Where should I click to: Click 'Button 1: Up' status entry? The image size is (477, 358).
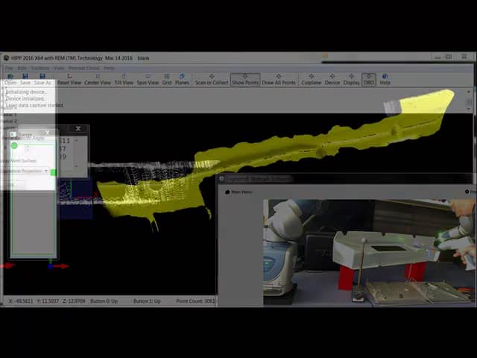pyautogui.click(x=147, y=301)
